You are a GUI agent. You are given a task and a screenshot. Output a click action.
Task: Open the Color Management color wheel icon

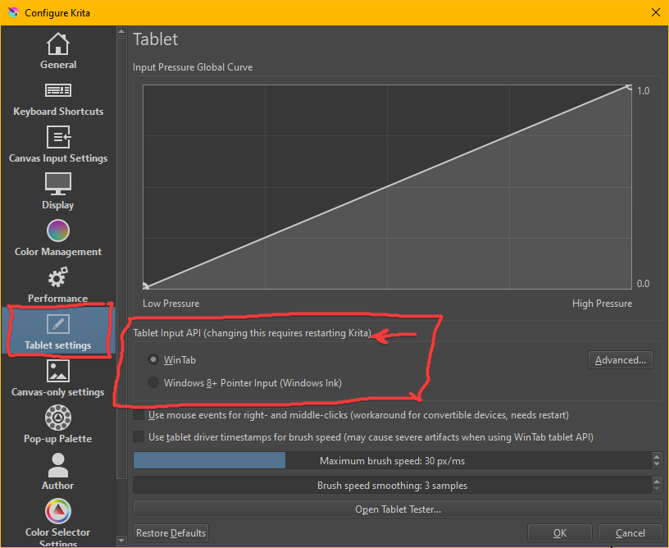click(x=58, y=231)
